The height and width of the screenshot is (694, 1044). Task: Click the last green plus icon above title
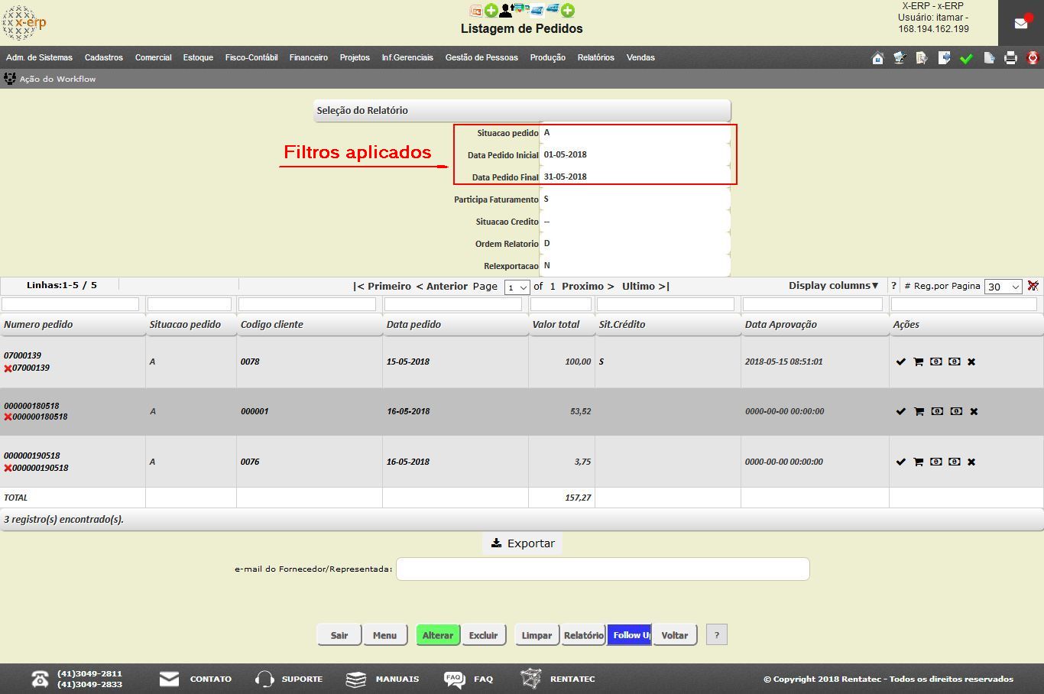(568, 11)
